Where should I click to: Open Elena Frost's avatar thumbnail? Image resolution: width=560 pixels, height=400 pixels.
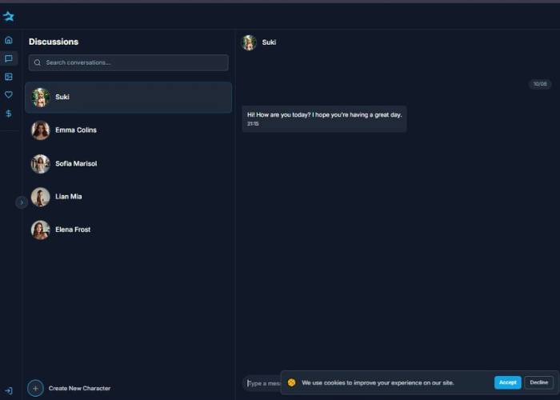click(x=40, y=230)
